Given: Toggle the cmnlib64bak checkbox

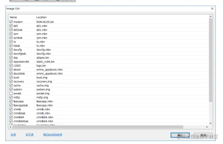Looking at the screenshot, I should 11,121.
